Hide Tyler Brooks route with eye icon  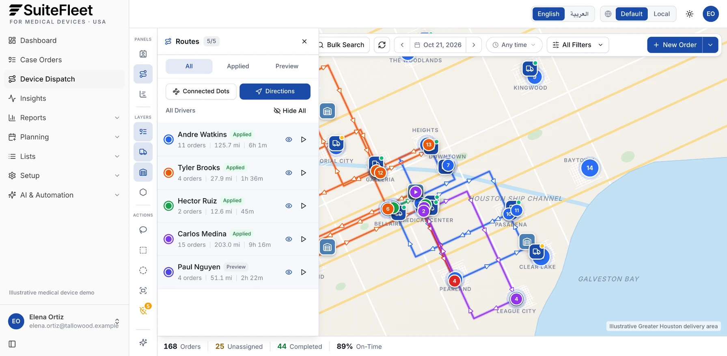(289, 173)
